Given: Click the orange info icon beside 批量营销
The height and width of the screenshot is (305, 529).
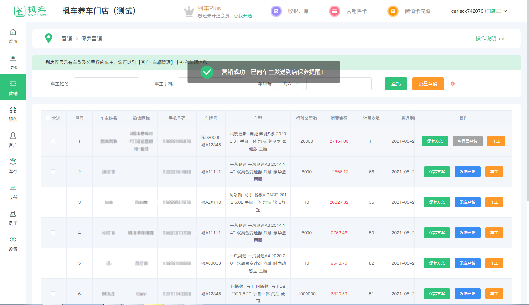Looking at the screenshot, I should 452,84.
